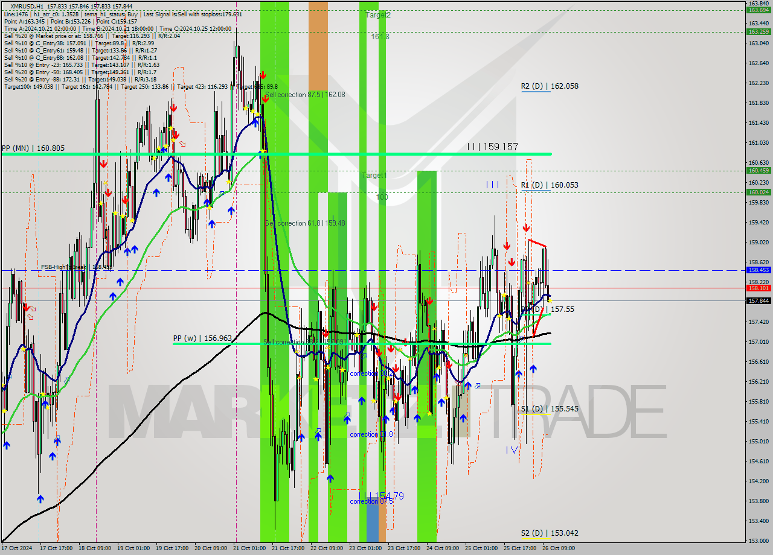Click the correction 61.8 label
This screenshot has height=555, width=773.
coord(371,434)
